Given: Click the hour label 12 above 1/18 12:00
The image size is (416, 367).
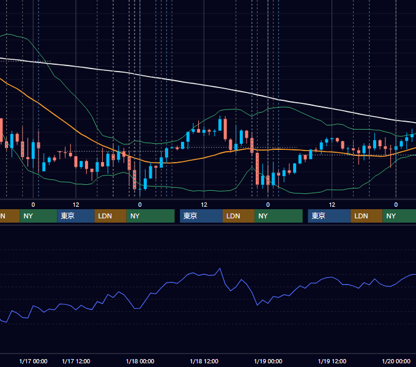Looking at the screenshot, I should [x=204, y=205].
